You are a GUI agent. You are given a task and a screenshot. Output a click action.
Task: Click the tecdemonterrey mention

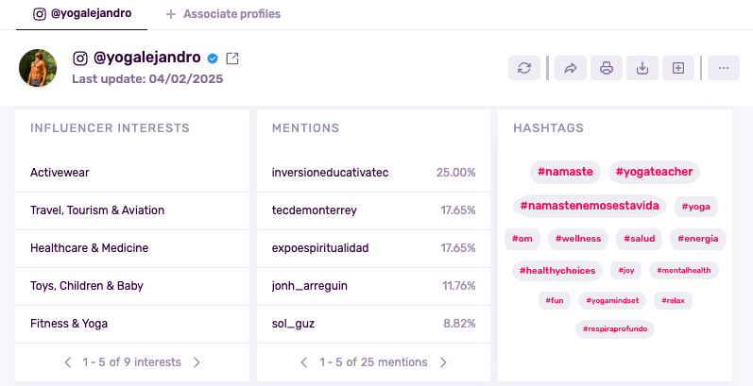316,210
